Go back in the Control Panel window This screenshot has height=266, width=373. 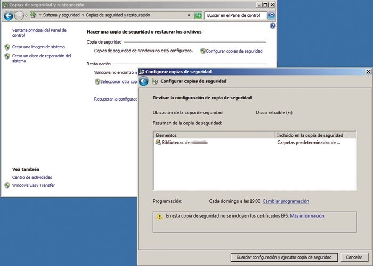pyautogui.click(x=9, y=16)
